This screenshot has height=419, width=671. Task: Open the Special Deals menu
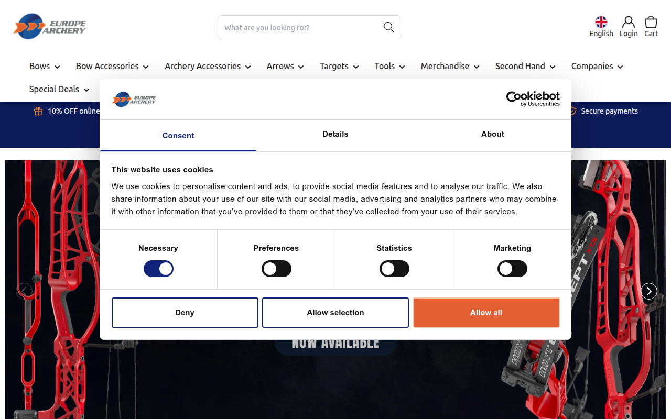click(x=59, y=90)
